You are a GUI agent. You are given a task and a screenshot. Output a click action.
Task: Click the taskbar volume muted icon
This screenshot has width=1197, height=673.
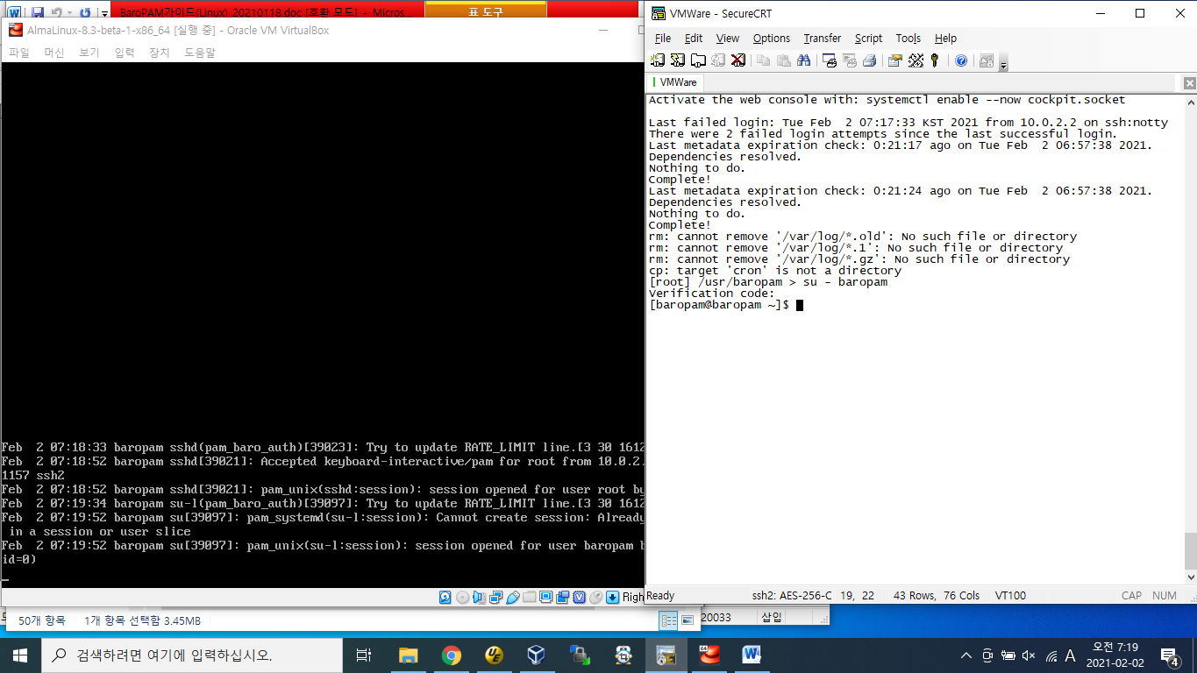[x=1029, y=655]
